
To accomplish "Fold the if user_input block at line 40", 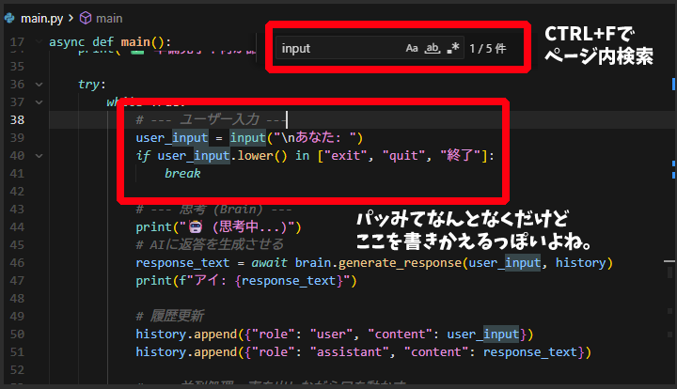I will [38, 156].
